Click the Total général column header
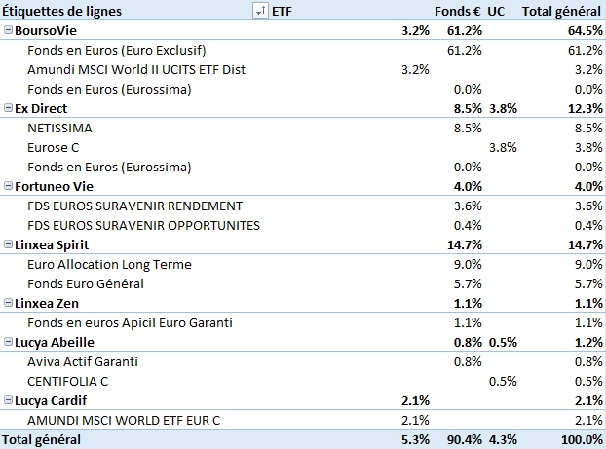 (x=561, y=11)
